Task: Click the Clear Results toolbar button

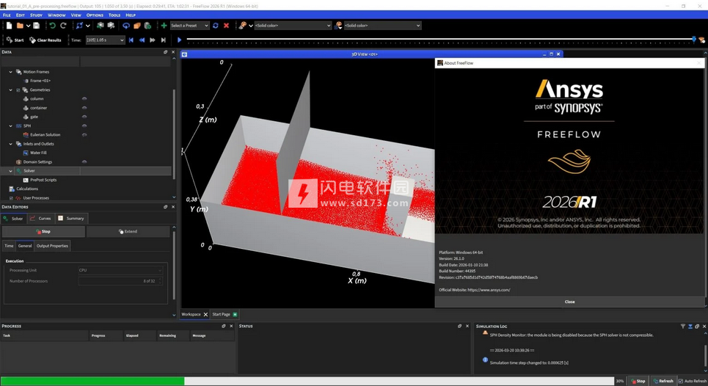Action: tap(45, 40)
